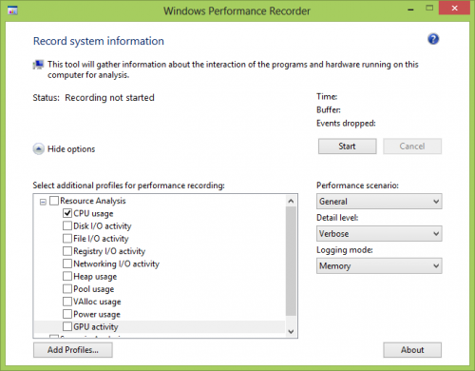The width and height of the screenshot is (475, 371).
Task: Minimize the Windows Performance Recorder window
Action: [410, 10]
